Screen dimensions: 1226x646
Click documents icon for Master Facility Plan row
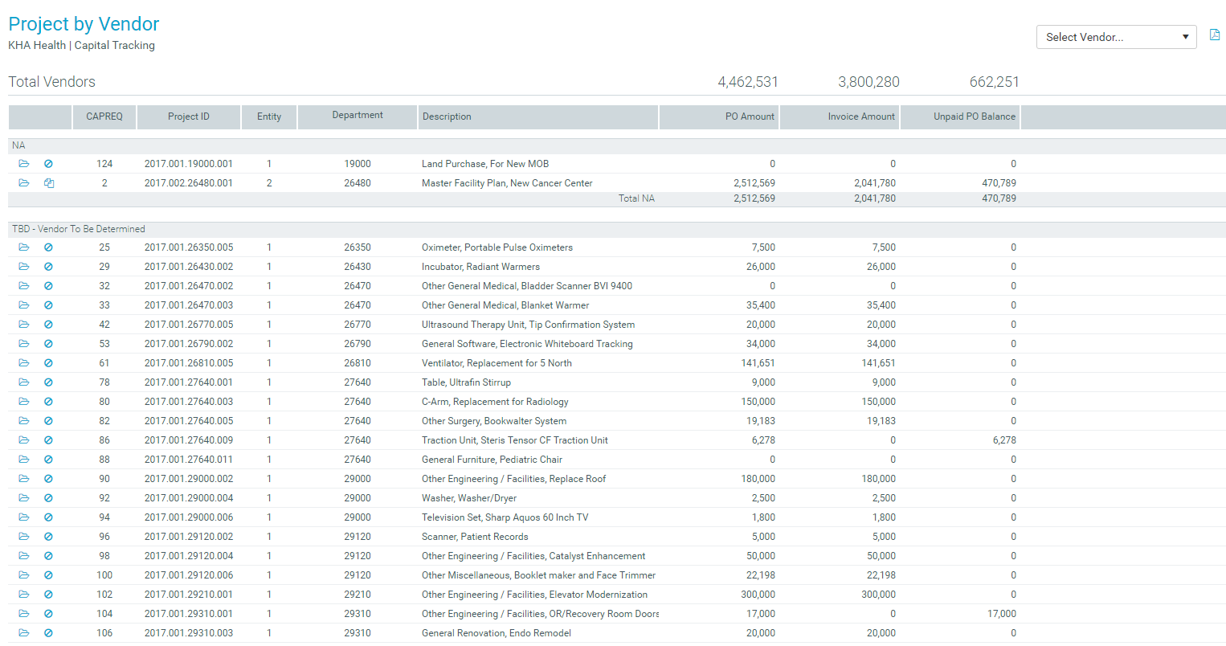[x=48, y=183]
